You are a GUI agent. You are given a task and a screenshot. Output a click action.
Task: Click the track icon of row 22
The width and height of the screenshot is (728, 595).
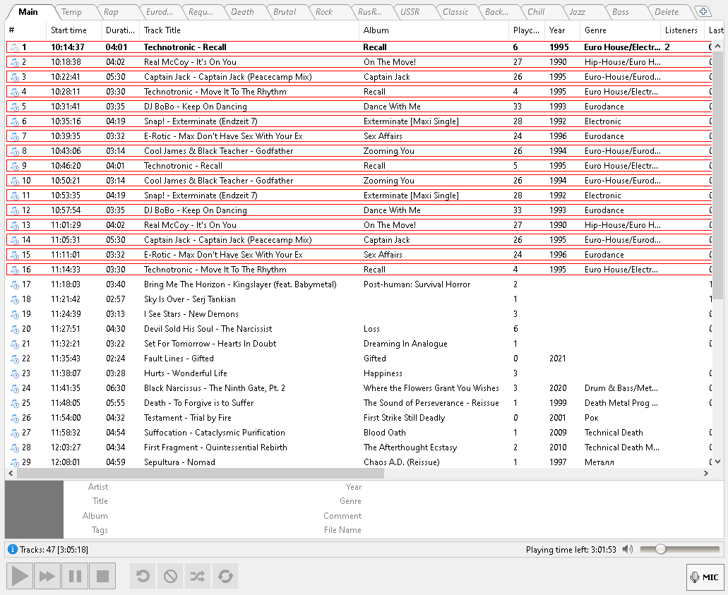click(15, 359)
